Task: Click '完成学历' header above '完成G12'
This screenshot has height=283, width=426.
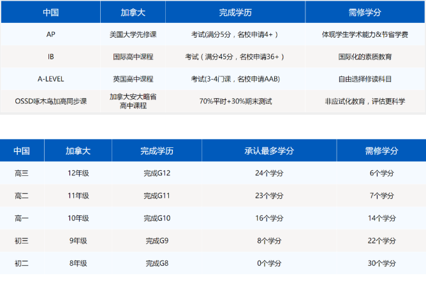Action: 157,150
